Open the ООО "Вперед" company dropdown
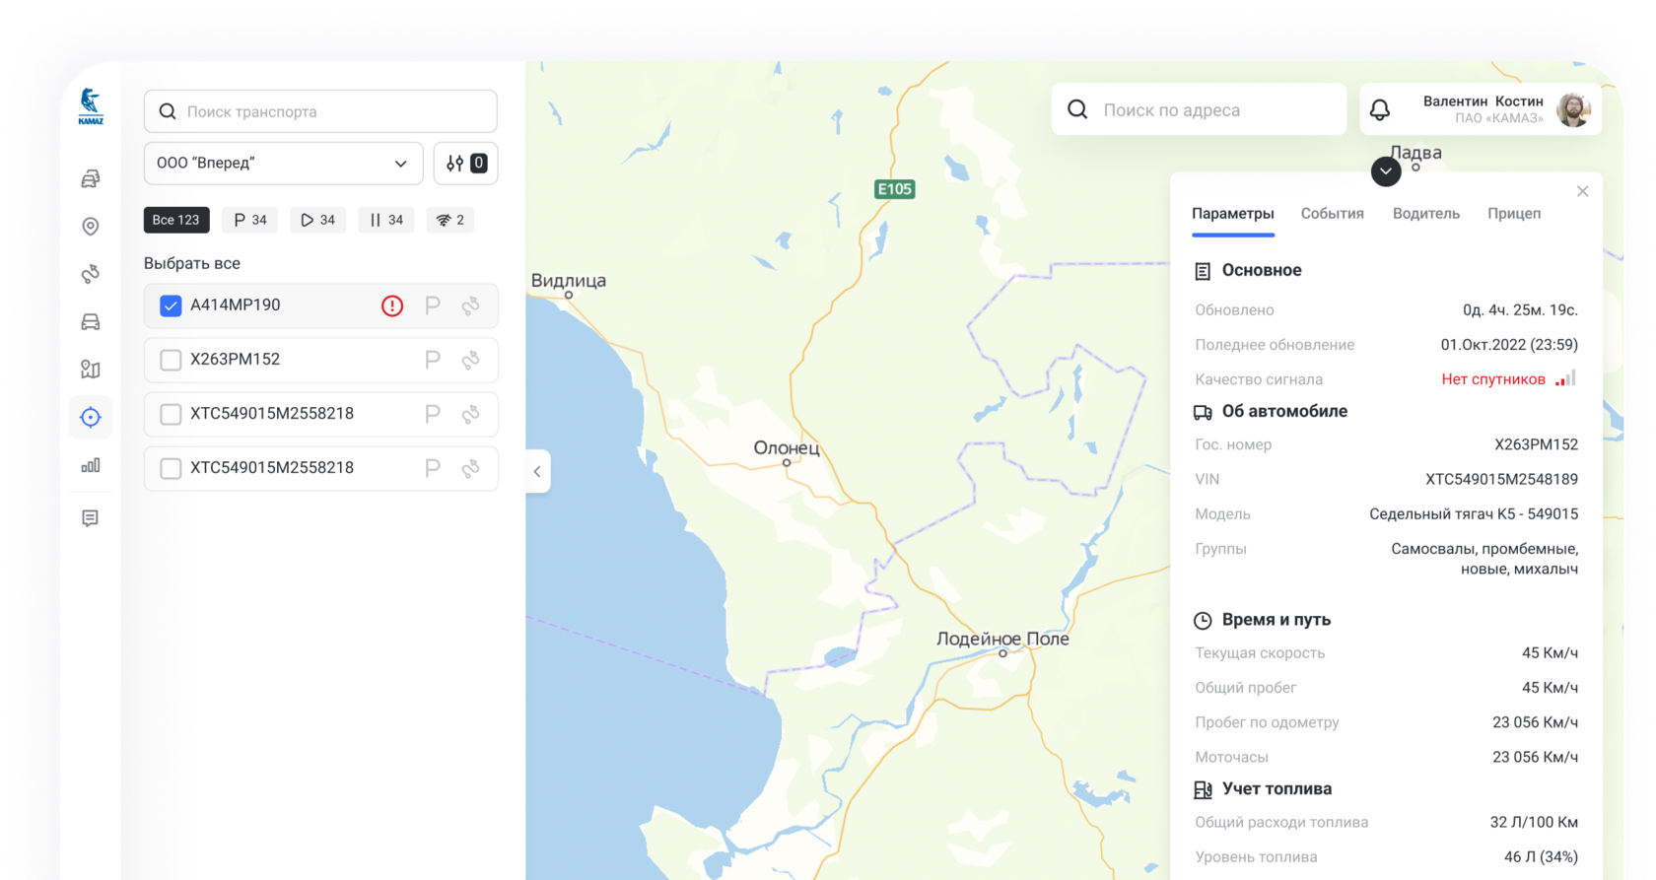 (284, 164)
